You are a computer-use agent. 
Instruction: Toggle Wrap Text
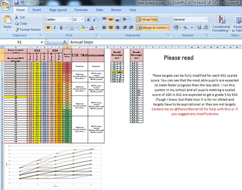click(147, 19)
